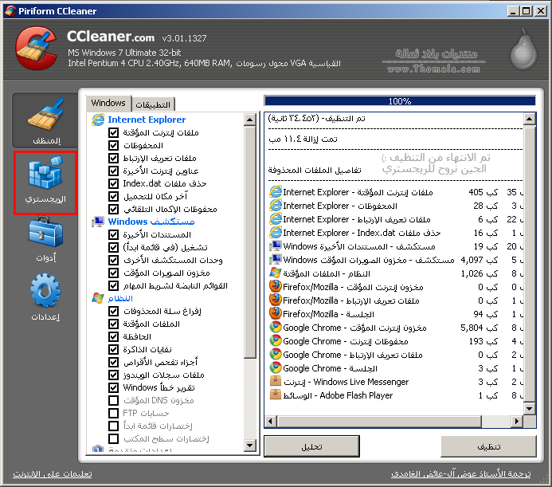
Task: Uncheck the الحافظة clipboard checkbox
Action: [x=113, y=336]
